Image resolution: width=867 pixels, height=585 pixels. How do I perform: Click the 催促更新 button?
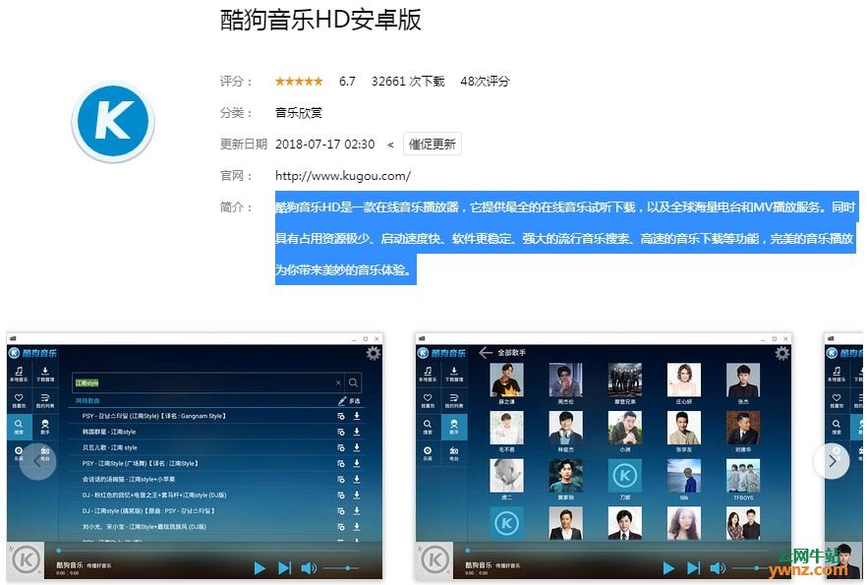click(x=432, y=145)
